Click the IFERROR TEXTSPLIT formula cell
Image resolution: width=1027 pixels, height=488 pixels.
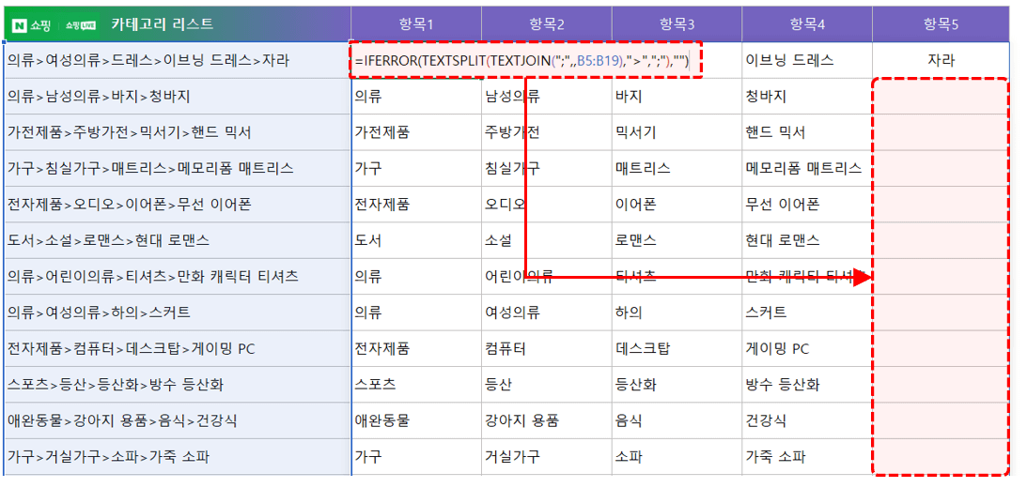click(522, 61)
